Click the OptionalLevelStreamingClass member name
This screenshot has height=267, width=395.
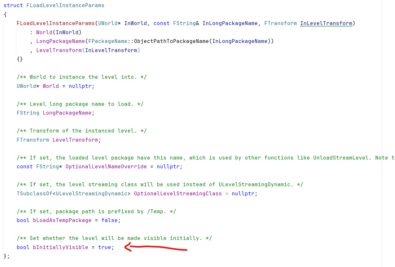pos(178,193)
